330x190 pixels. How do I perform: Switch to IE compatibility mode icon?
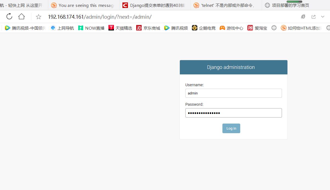[x=303, y=16]
